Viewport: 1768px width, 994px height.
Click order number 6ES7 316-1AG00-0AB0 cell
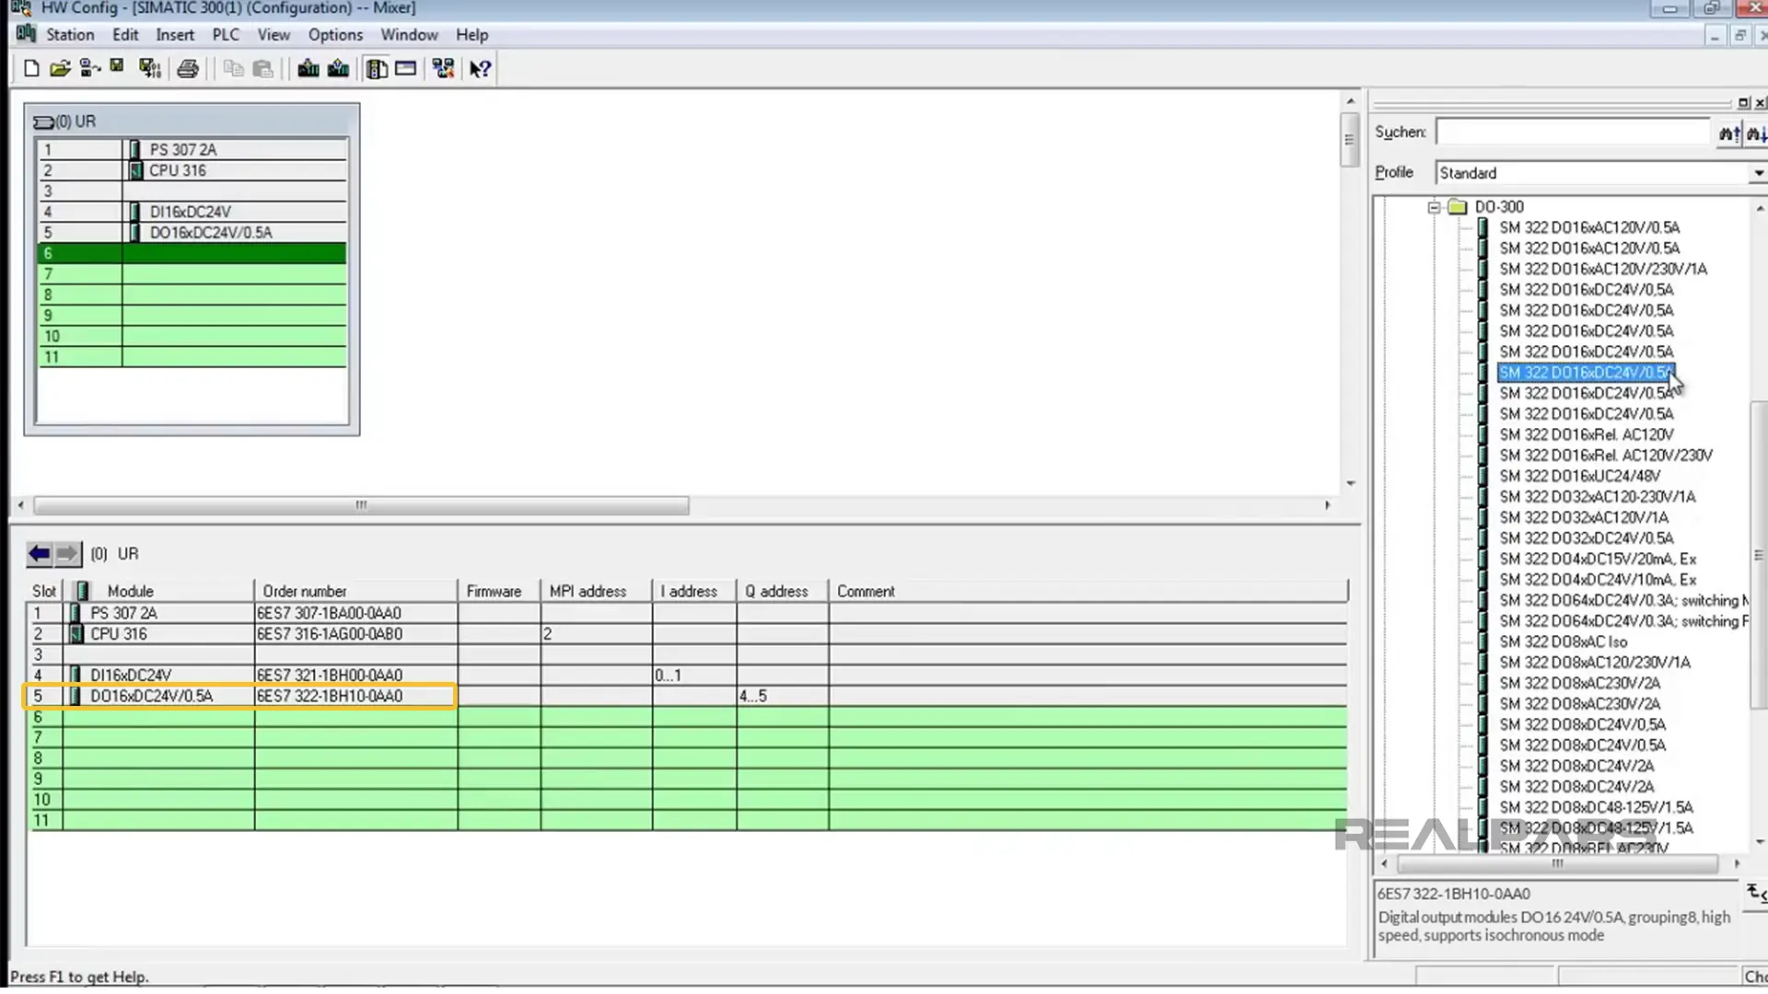point(355,633)
